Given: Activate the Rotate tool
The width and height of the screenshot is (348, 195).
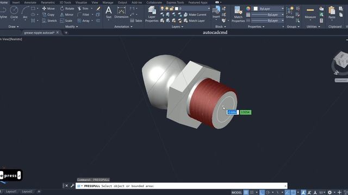Looking at the screenshot, I should 67,9.
